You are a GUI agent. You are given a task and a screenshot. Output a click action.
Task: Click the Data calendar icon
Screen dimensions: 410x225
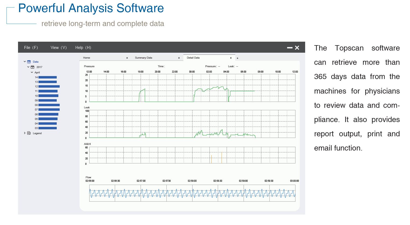coord(29,62)
